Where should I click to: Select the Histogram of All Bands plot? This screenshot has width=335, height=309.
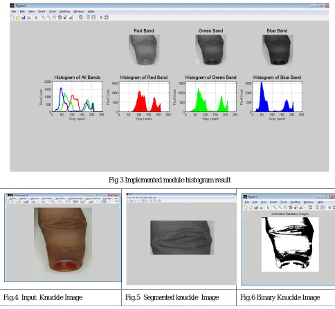pos(78,97)
